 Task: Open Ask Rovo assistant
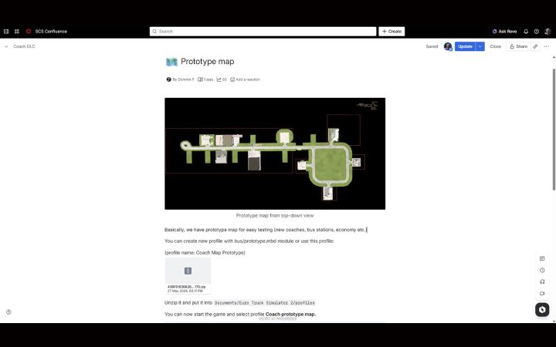(504, 32)
